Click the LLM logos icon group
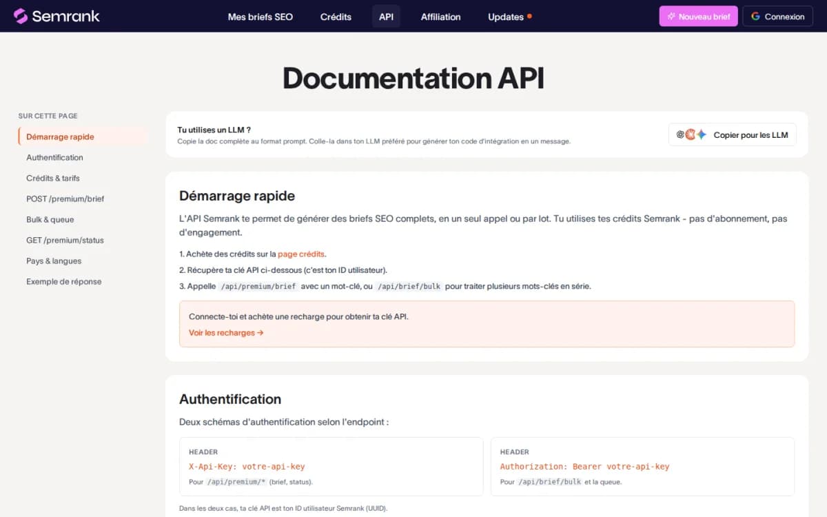Viewport: 827px width, 517px height. [691, 135]
